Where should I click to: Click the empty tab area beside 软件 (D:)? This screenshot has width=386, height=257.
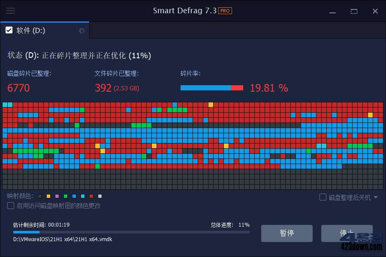[x=236, y=30]
